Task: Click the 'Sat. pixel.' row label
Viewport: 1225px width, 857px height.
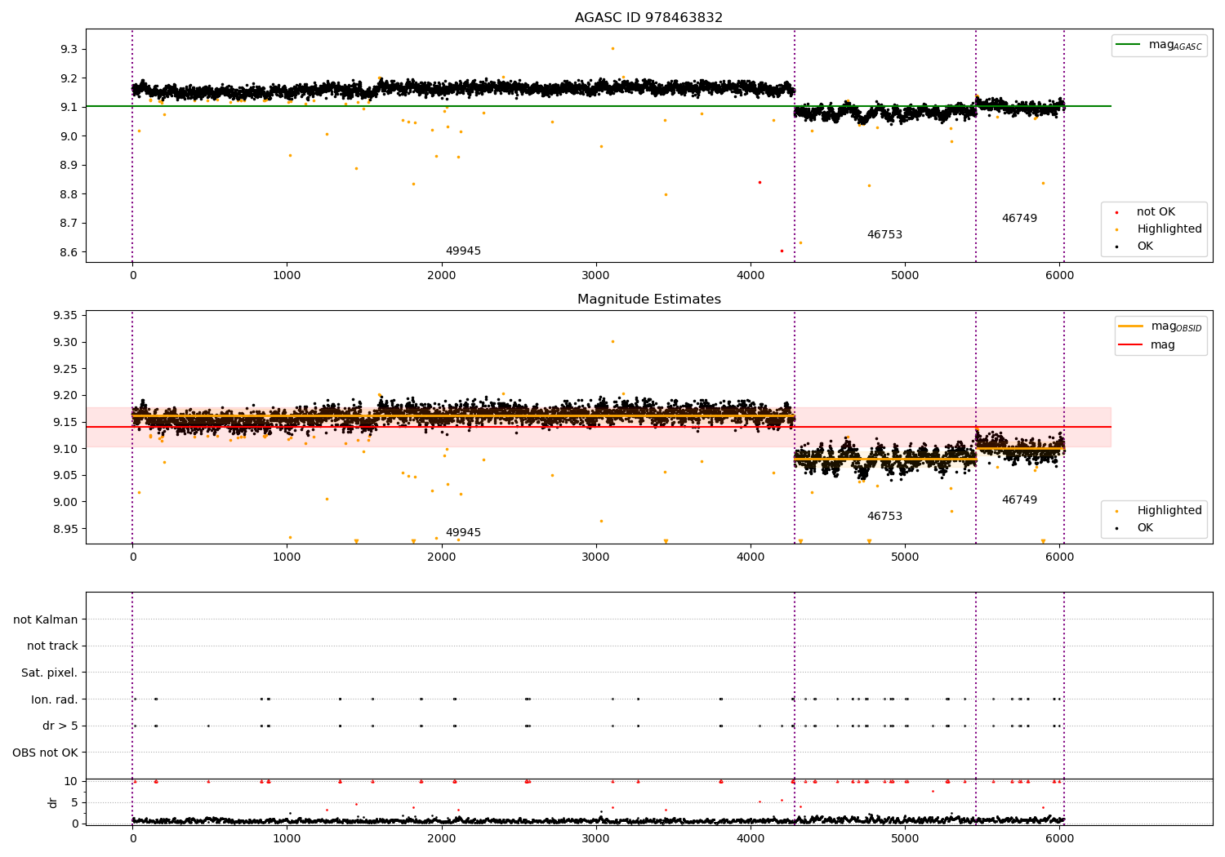Action: pyautogui.click(x=50, y=673)
